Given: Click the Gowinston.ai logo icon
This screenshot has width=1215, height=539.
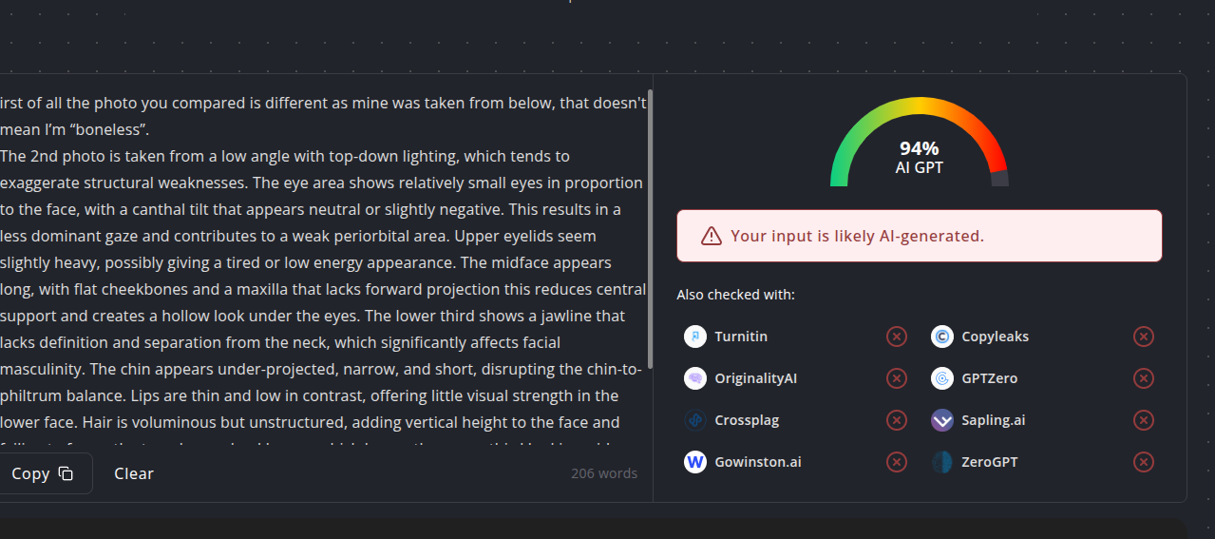Looking at the screenshot, I should (x=695, y=462).
